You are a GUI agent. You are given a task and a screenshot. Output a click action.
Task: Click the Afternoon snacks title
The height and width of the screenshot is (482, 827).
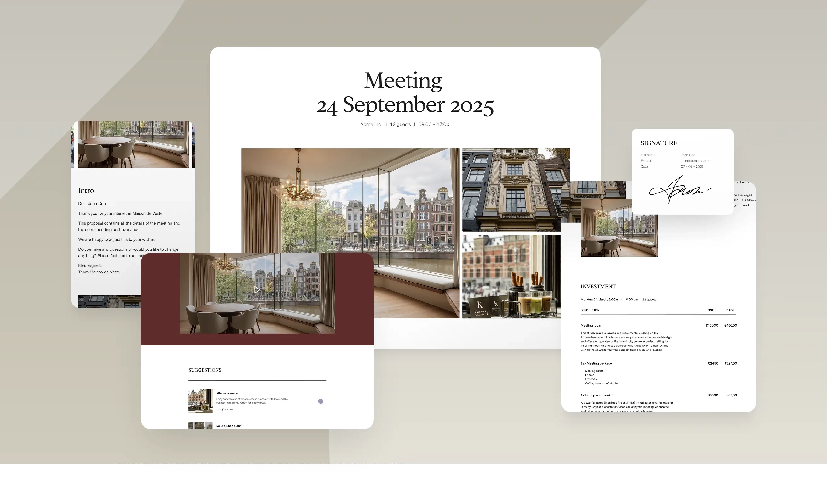[227, 393]
